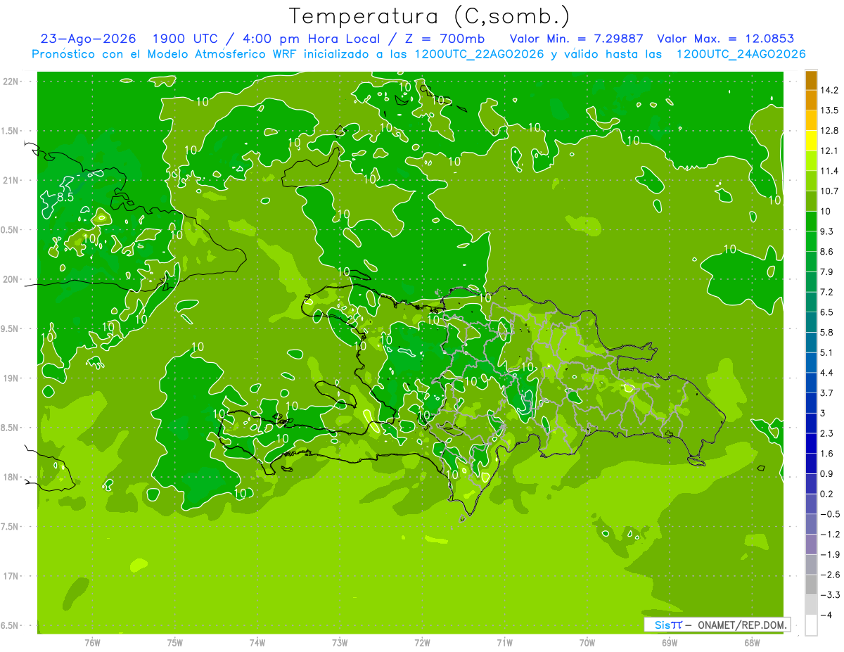Image resolution: width=844 pixels, height=652 pixels.
Task: Click the "0.2" color bar value
Action: tap(826, 494)
